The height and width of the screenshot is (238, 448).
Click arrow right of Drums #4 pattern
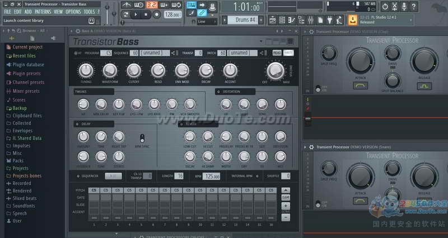261,20
